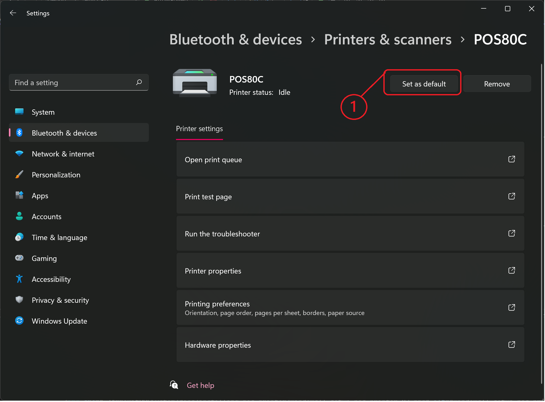Click external-link icon on Hardware properties

[512, 345]
